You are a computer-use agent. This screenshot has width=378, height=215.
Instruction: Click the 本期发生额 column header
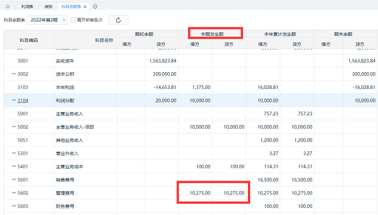[x=212, y=34]
